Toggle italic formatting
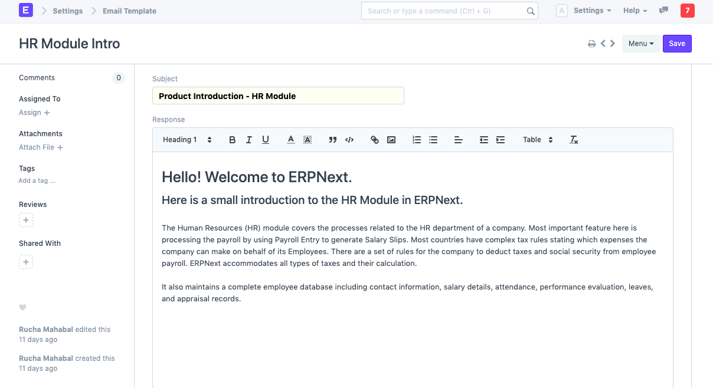Screen dimensions: 713x388 pyautogui.click(x=248, y=140)
